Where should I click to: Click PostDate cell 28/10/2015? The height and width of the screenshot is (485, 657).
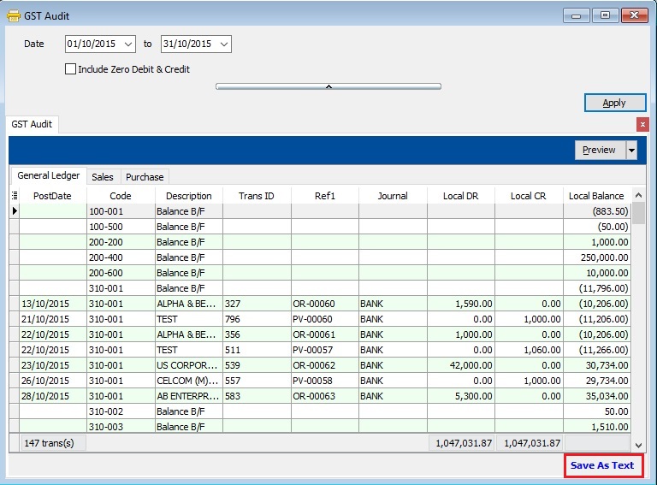53,396
